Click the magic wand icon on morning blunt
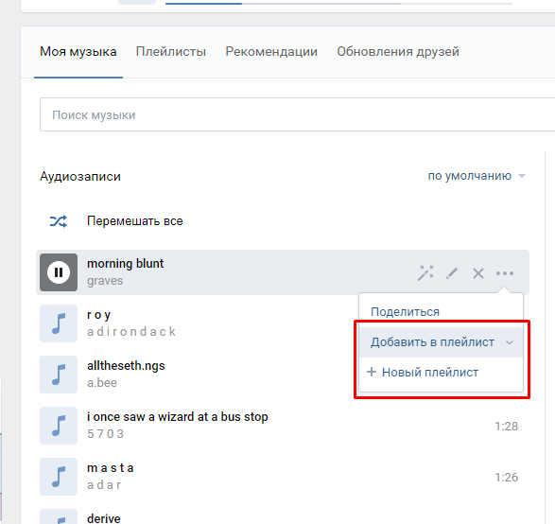The image size is (555, 524). [425, 273]
